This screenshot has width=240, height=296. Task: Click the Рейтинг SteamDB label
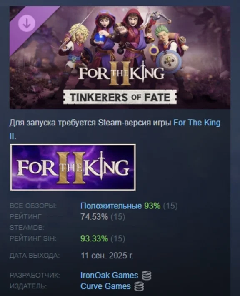27,222
